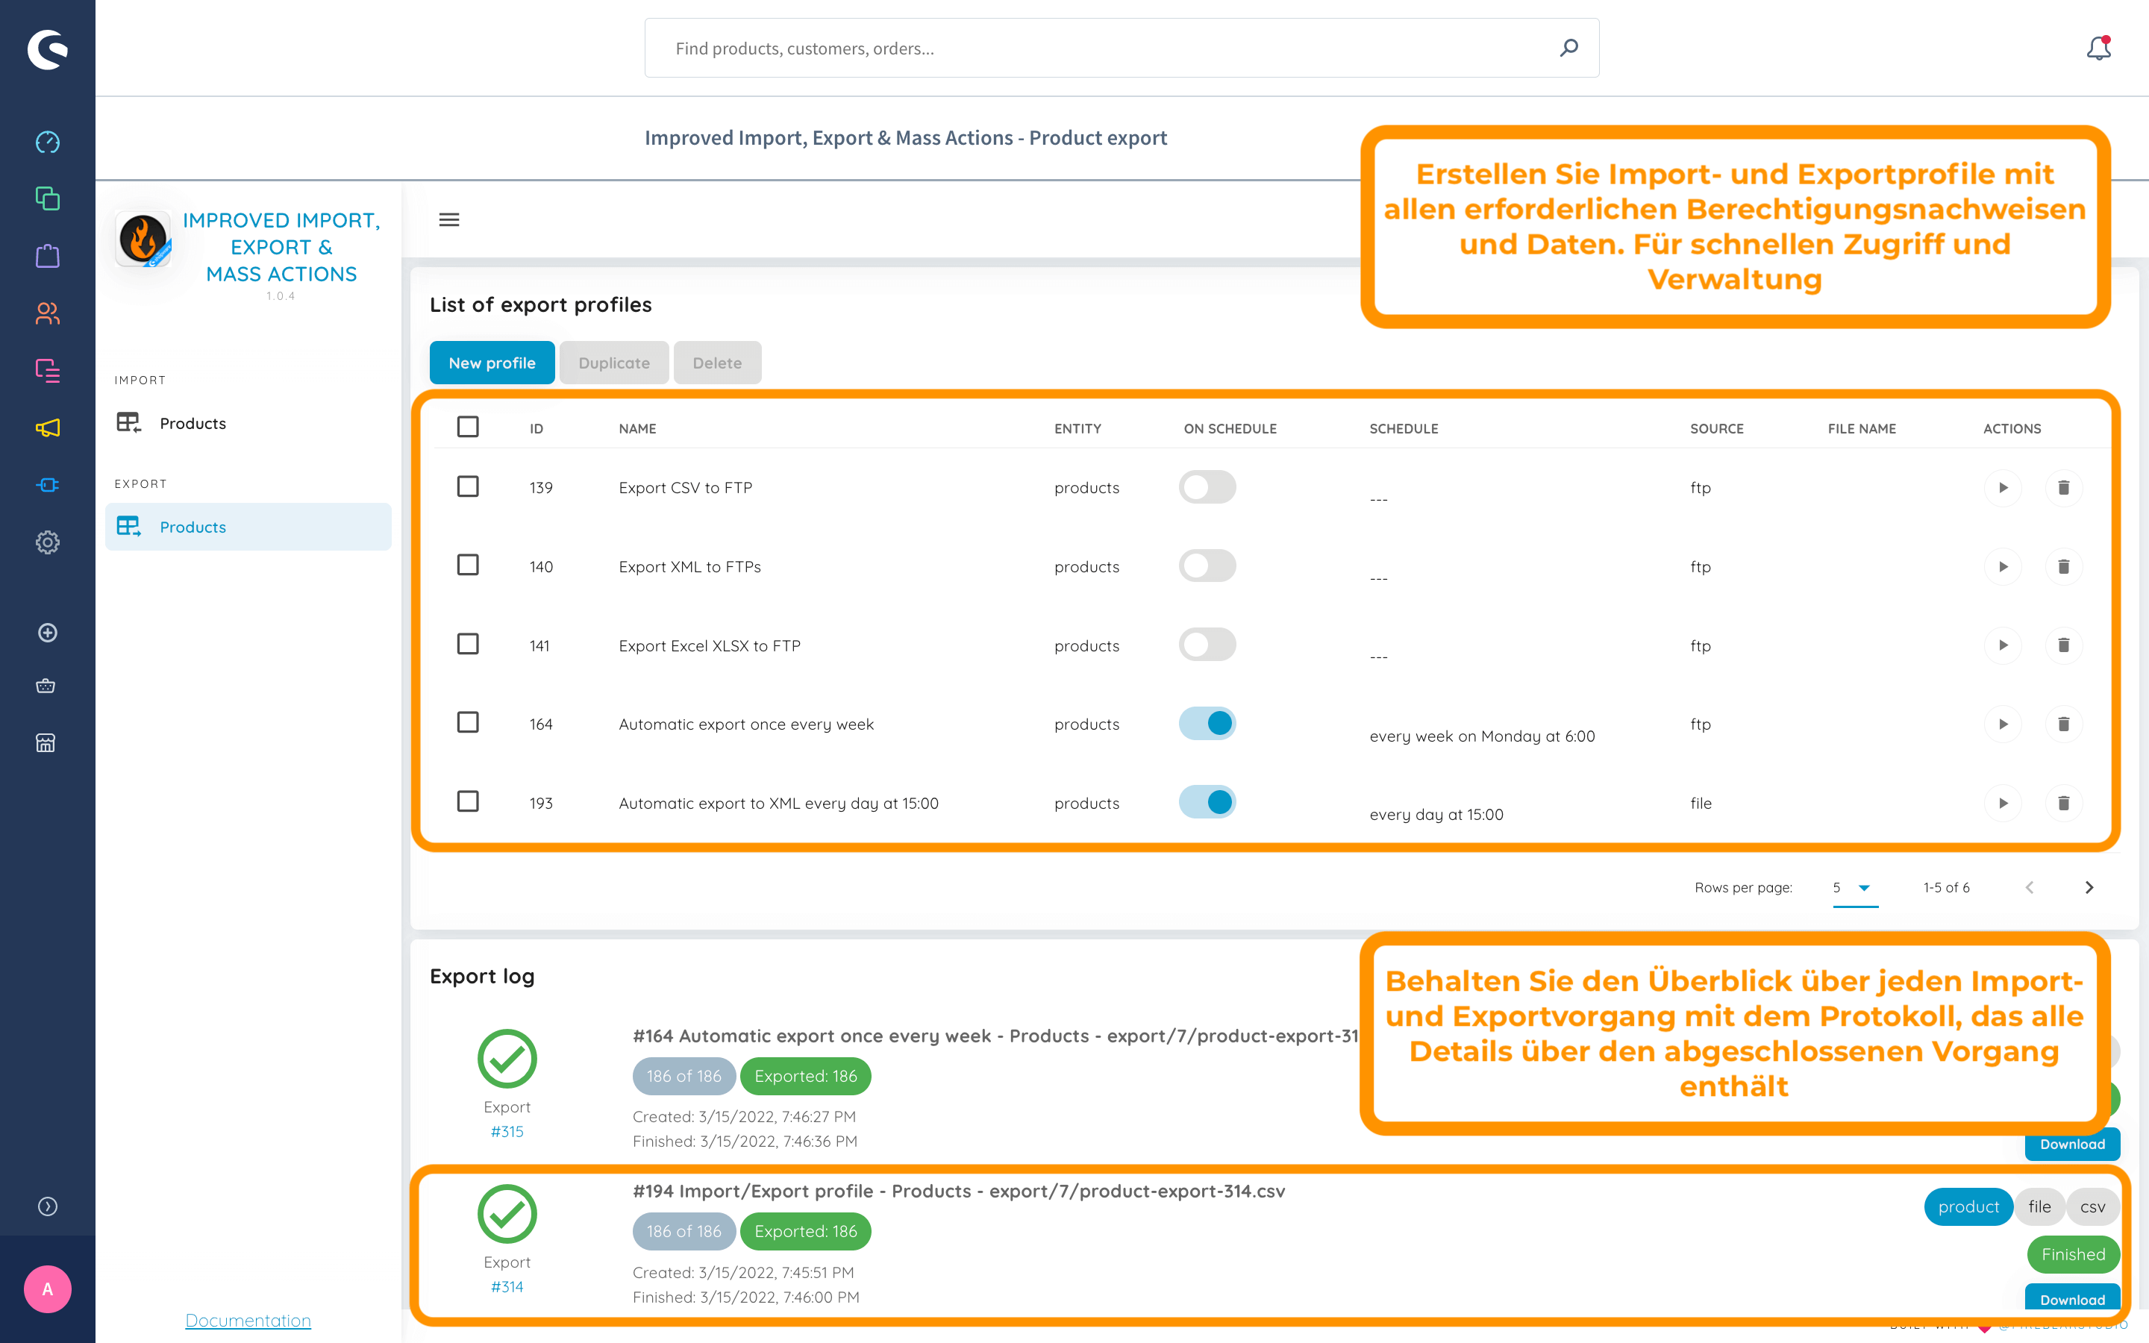Image resolution: width=2149 pixels, height=1343 pixels.
Task: Expand the collapsed main sidebar chevron
Action: tap(47, 1206)
